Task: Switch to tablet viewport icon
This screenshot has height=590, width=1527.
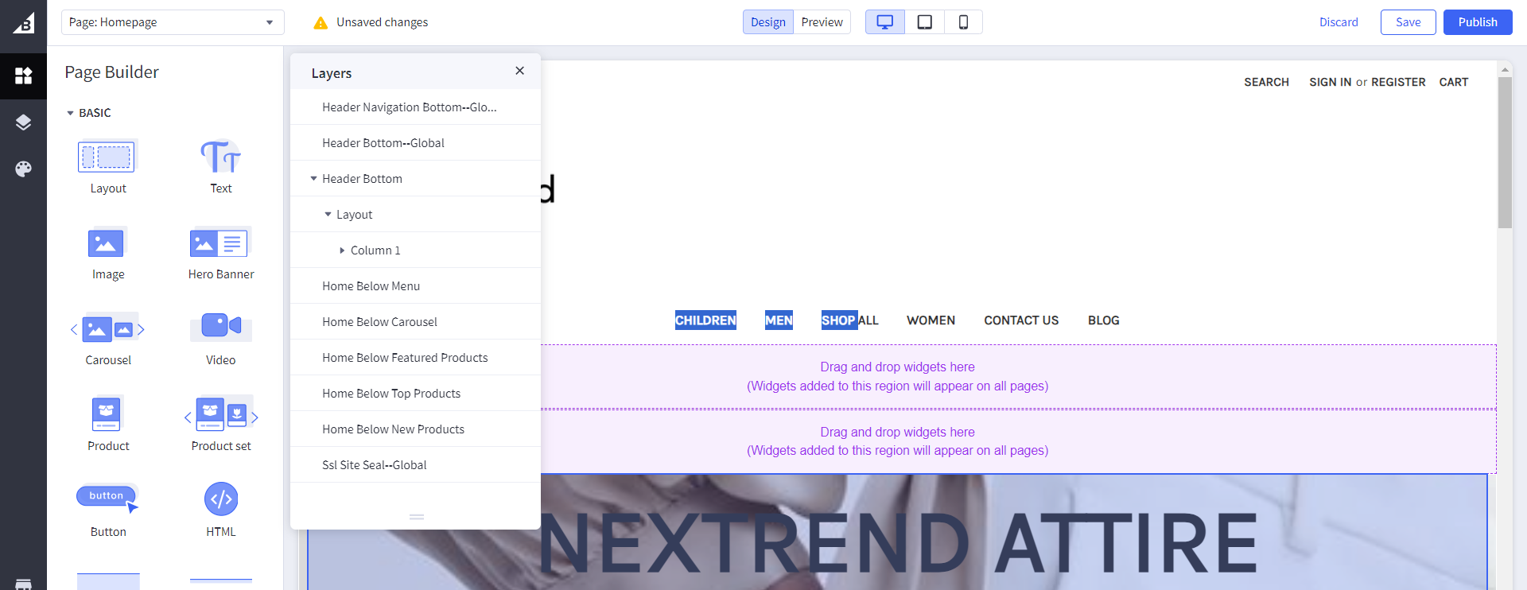Action: pos(924,22)
